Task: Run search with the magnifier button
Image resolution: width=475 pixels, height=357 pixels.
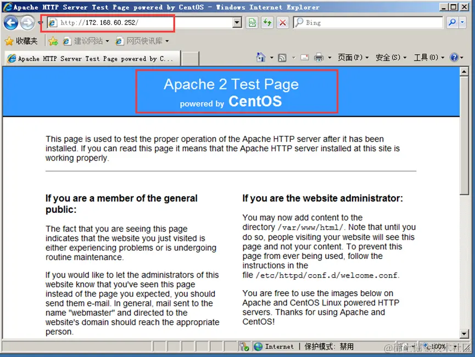Action: point(452,22)
